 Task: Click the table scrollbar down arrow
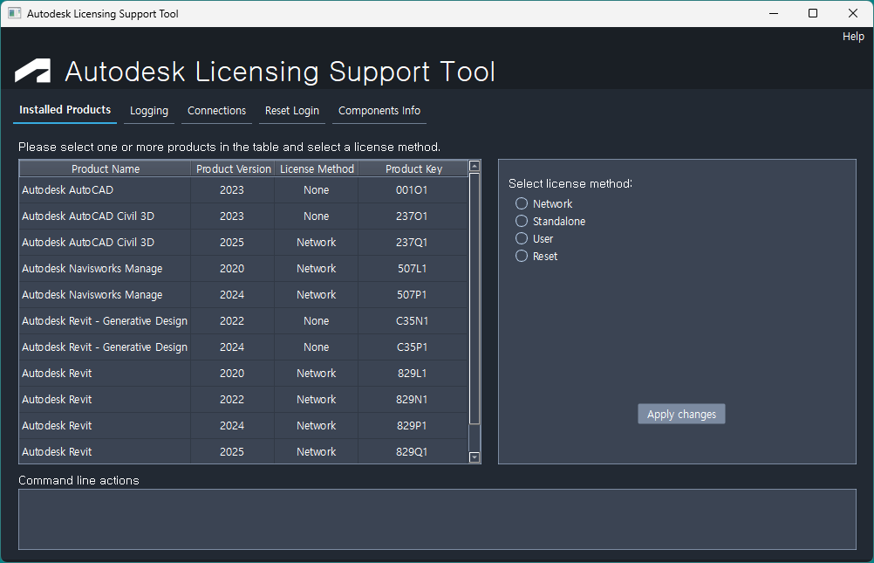[475, 457]
